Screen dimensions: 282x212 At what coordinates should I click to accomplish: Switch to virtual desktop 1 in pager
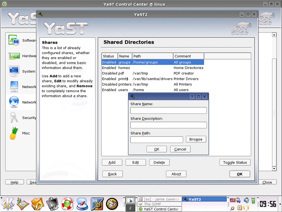[x=130, y=200]
